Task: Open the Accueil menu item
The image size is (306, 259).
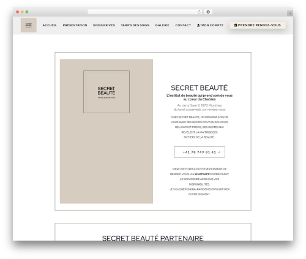Action: pyautogui.click(x=50, y=25)
